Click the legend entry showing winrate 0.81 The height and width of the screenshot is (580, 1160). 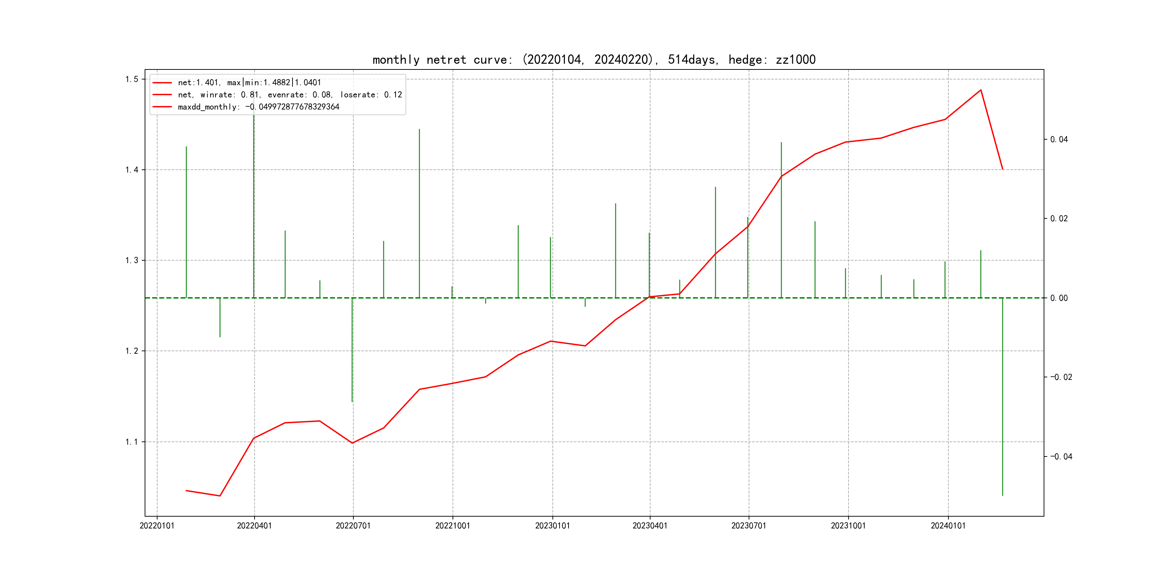tap(290, 95)
